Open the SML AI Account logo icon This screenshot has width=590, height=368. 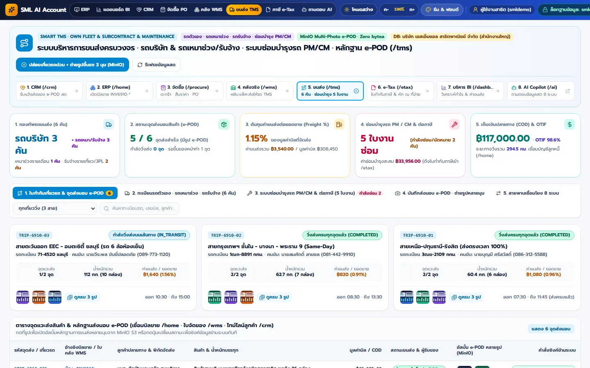click(11, 9)
